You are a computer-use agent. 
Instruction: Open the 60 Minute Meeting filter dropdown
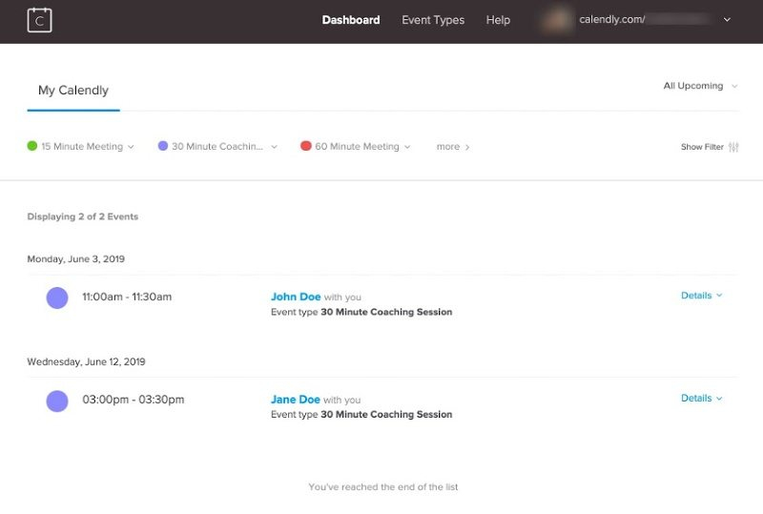407,147
